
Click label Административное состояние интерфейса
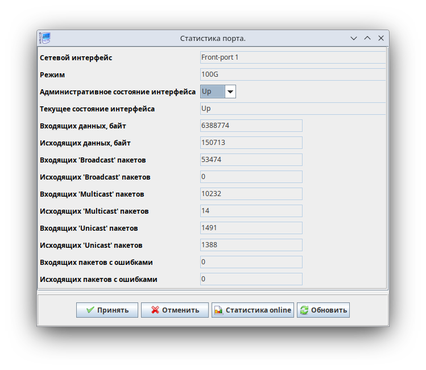(x=118, y=92)
